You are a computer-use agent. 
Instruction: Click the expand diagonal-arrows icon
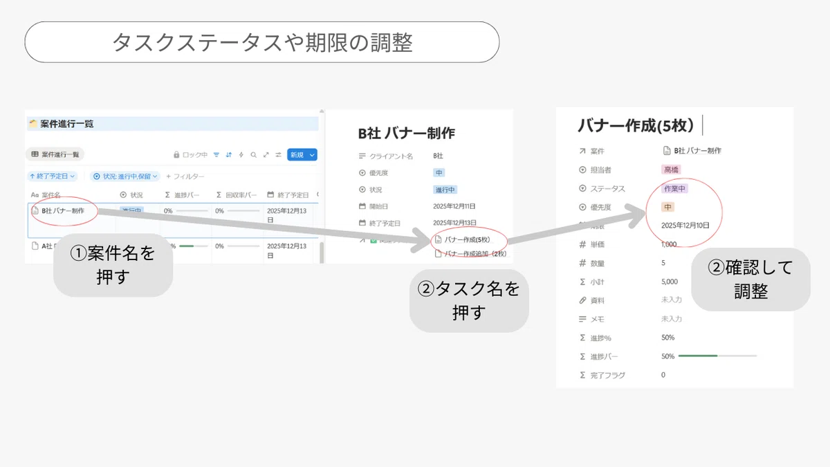pyautogui.click(x=266, y=155)
